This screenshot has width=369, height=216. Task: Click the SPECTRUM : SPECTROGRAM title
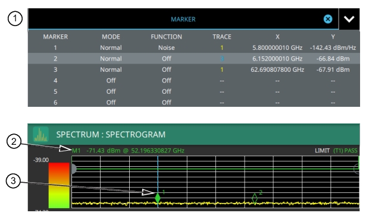coord(111,135)
